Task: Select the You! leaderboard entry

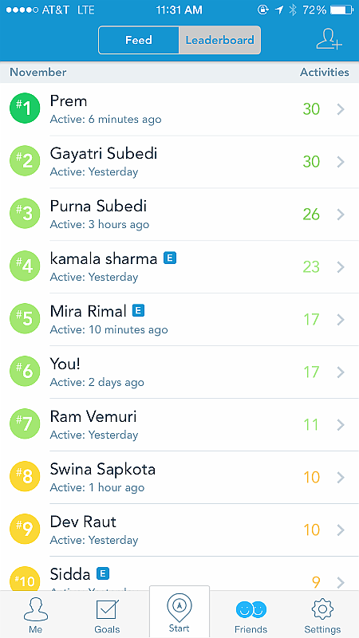Action: [179, 372]
